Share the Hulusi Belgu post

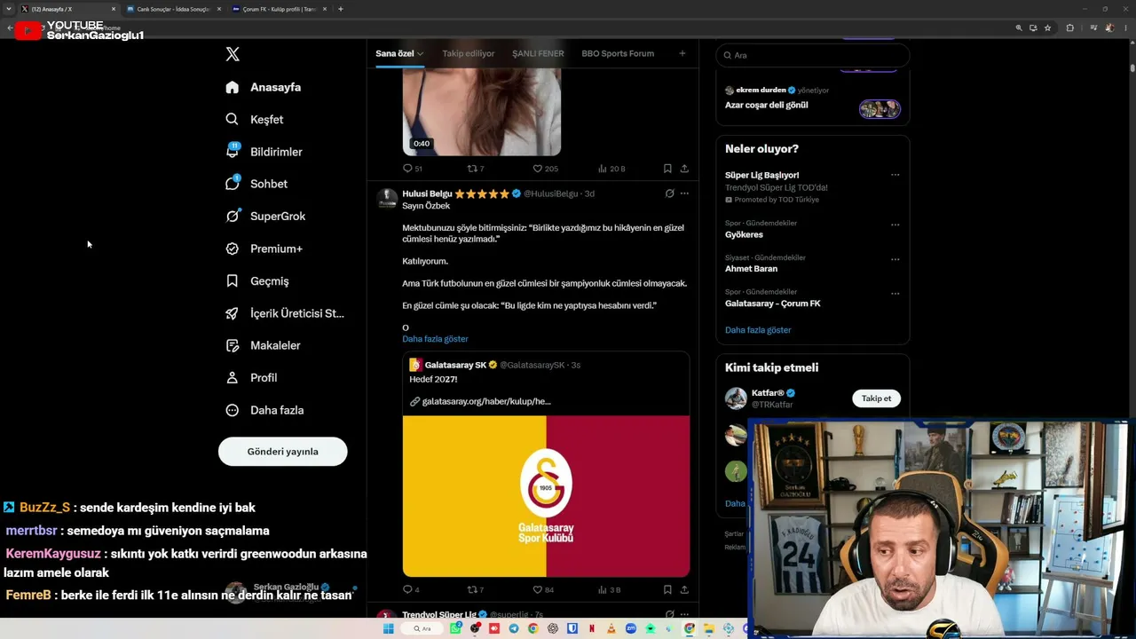[684, 589]
